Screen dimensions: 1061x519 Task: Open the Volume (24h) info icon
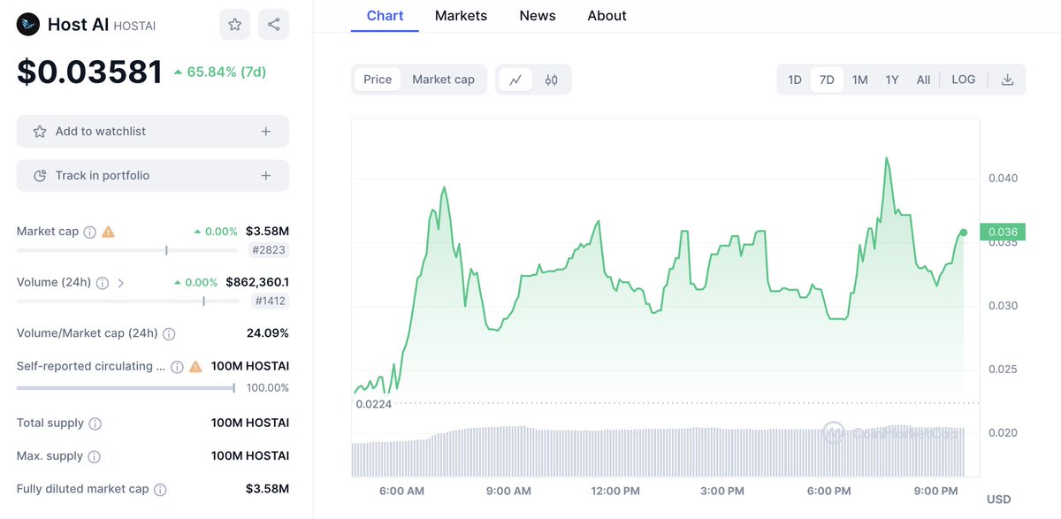pos(102,283)
